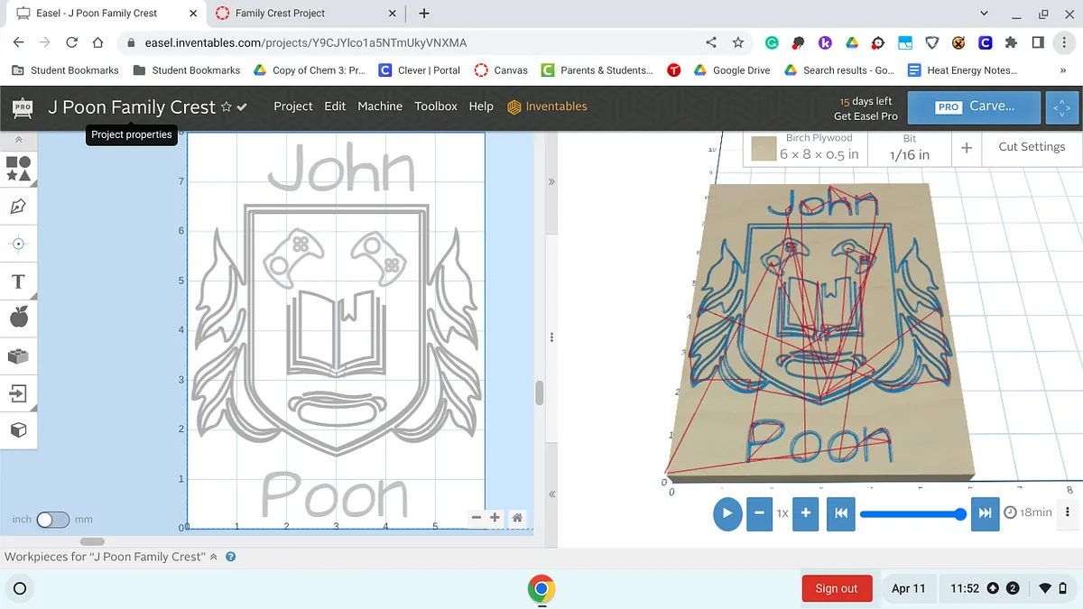Image resolution: width=1083 pixels, height=609 pixels.
Task: Click the home reset view icon
Action: click(517, 518)
